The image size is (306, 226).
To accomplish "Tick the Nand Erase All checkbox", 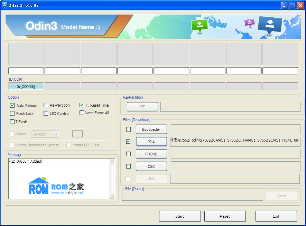I will (x=82, y=113).
